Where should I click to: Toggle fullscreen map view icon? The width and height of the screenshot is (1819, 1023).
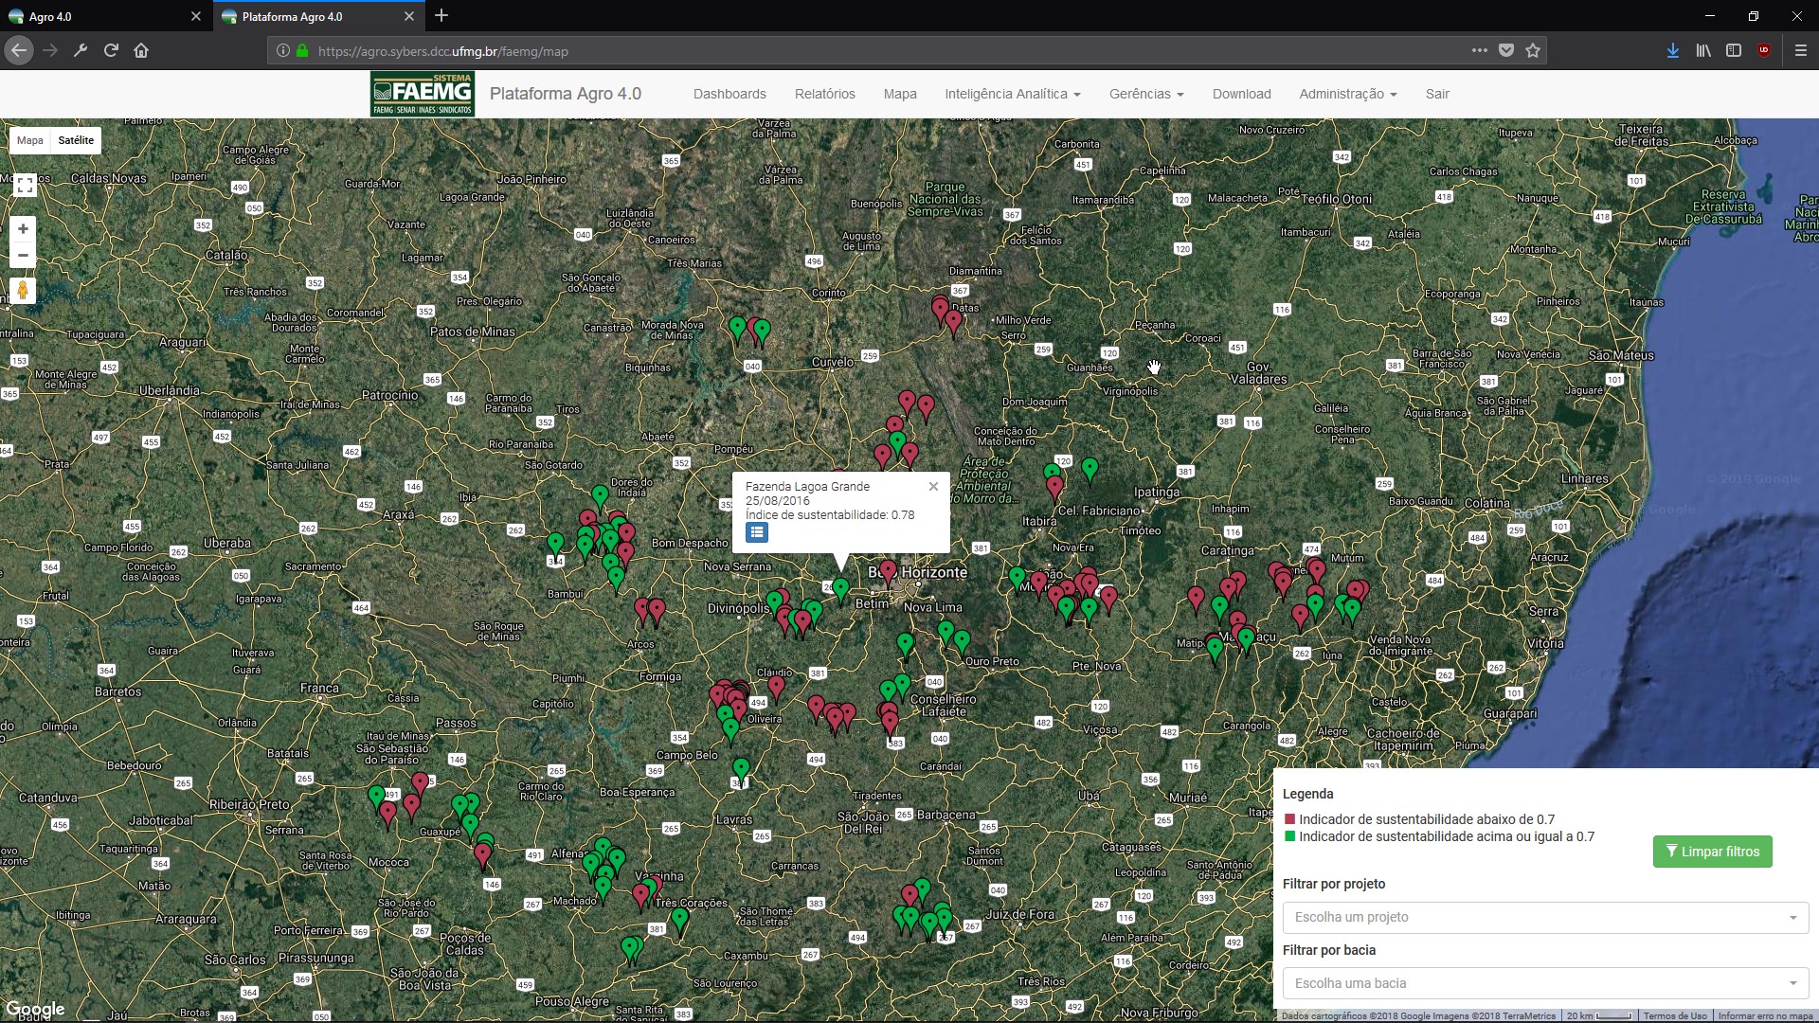pos(25,186)
